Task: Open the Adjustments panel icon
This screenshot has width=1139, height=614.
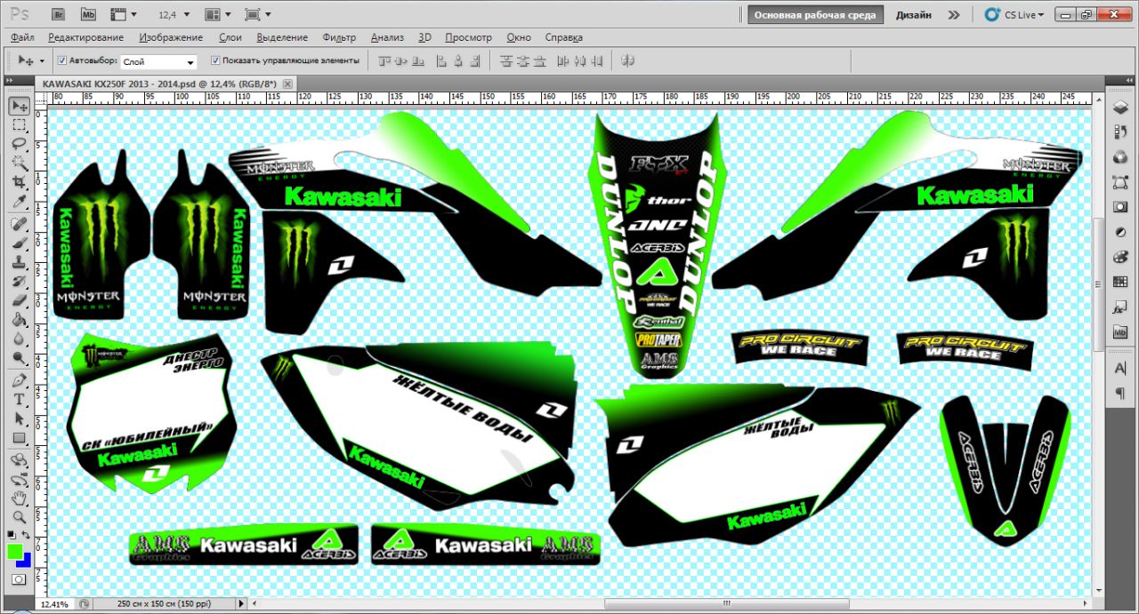Action: click(x=1120, y=232)
